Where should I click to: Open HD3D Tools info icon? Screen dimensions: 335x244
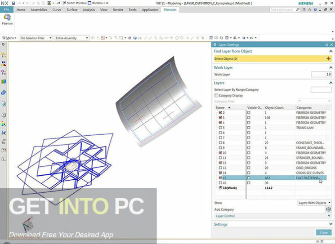coord(4,93)
